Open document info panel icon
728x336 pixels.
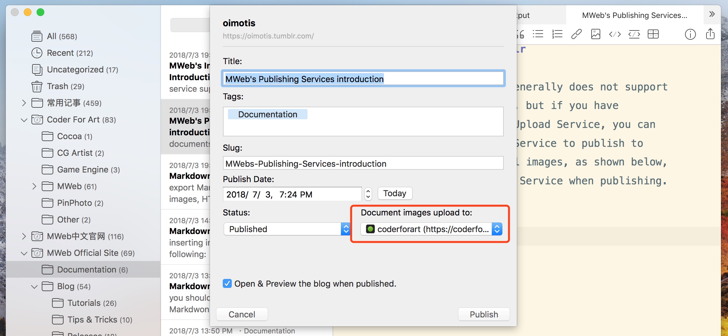(x=690, y=34)
